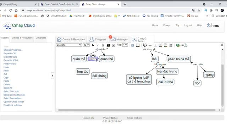
Task: Click Undo action link
Action: tap(6, 67)
